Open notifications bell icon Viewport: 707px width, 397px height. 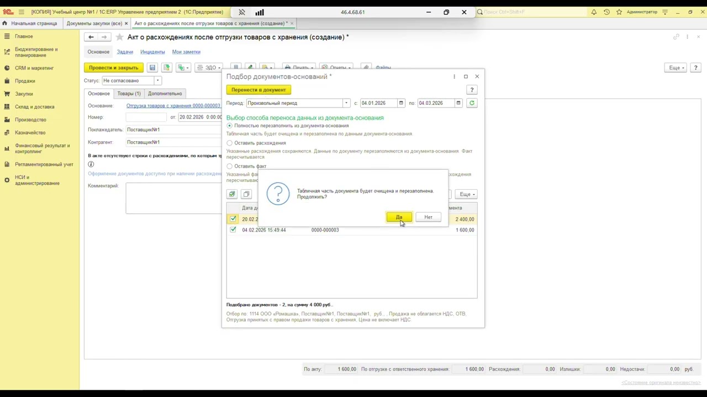[594, 12]
